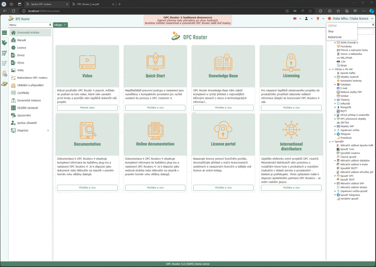Click the red runtime status circle icon
This screenshot has height=267, width=376.
[x=329, y=18]
